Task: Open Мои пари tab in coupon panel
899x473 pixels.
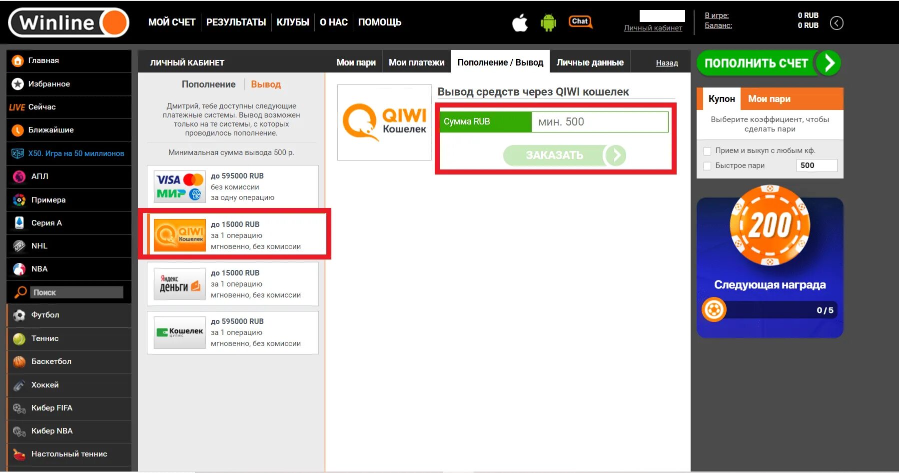Action: point(769,99)
